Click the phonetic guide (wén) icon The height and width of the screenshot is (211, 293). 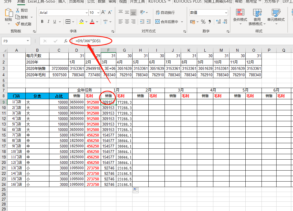coord(105,22)
